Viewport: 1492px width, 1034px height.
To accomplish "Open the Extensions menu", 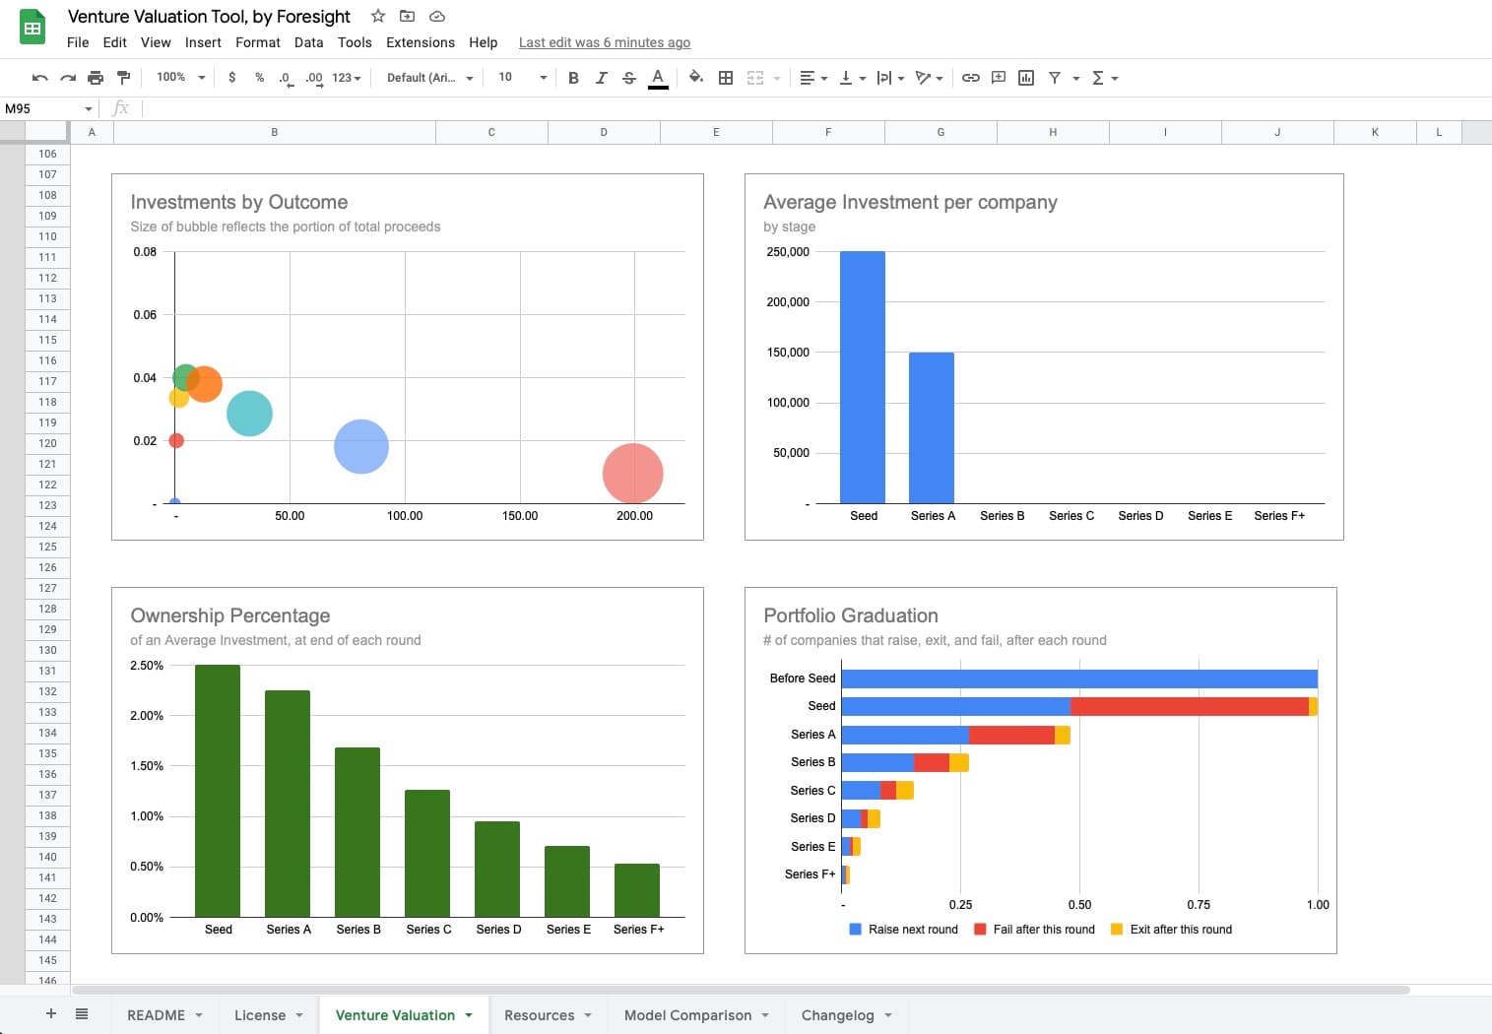I will [x=421, y=42].
